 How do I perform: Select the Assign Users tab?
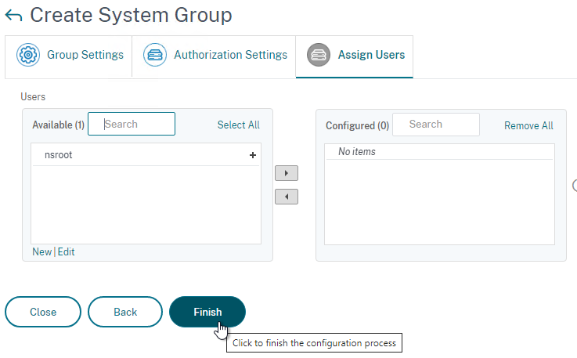(355, 56)
